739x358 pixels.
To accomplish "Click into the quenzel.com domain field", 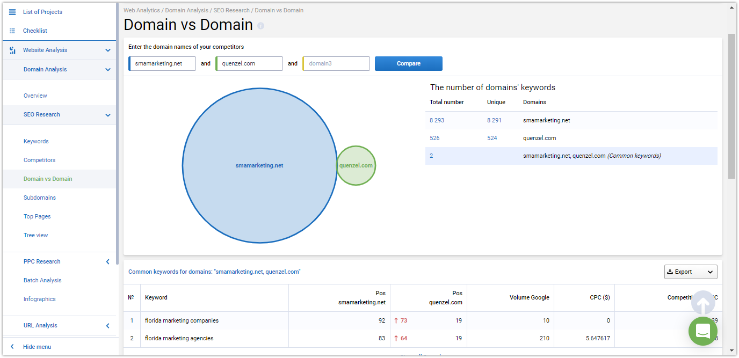I will point(249,63).
